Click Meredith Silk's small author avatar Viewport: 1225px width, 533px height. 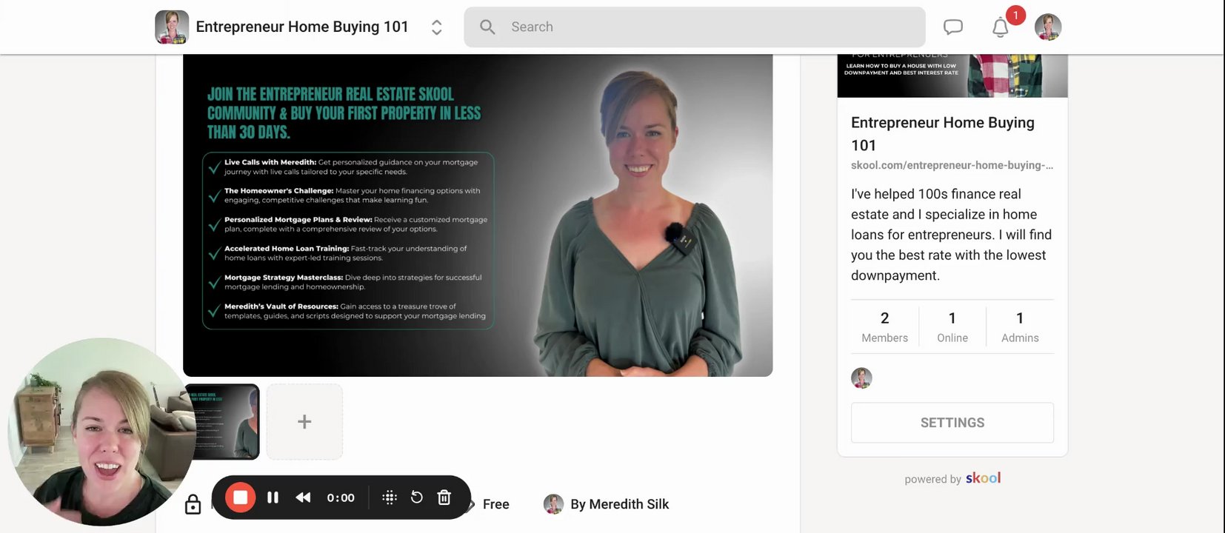pyautogui.click(x=553, y=504)
